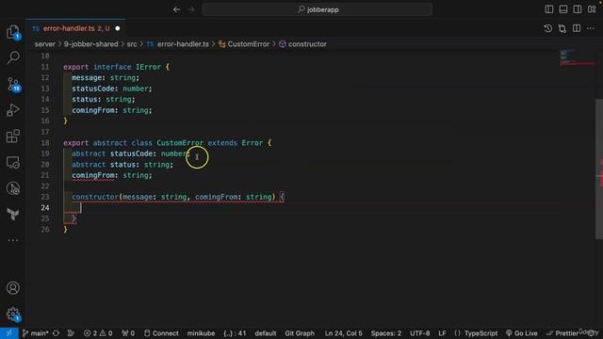Synchronize changes in status bar
The image size is (603, 339).
click(x=57, y=333)
